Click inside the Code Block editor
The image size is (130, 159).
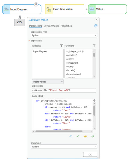[62, 115]
